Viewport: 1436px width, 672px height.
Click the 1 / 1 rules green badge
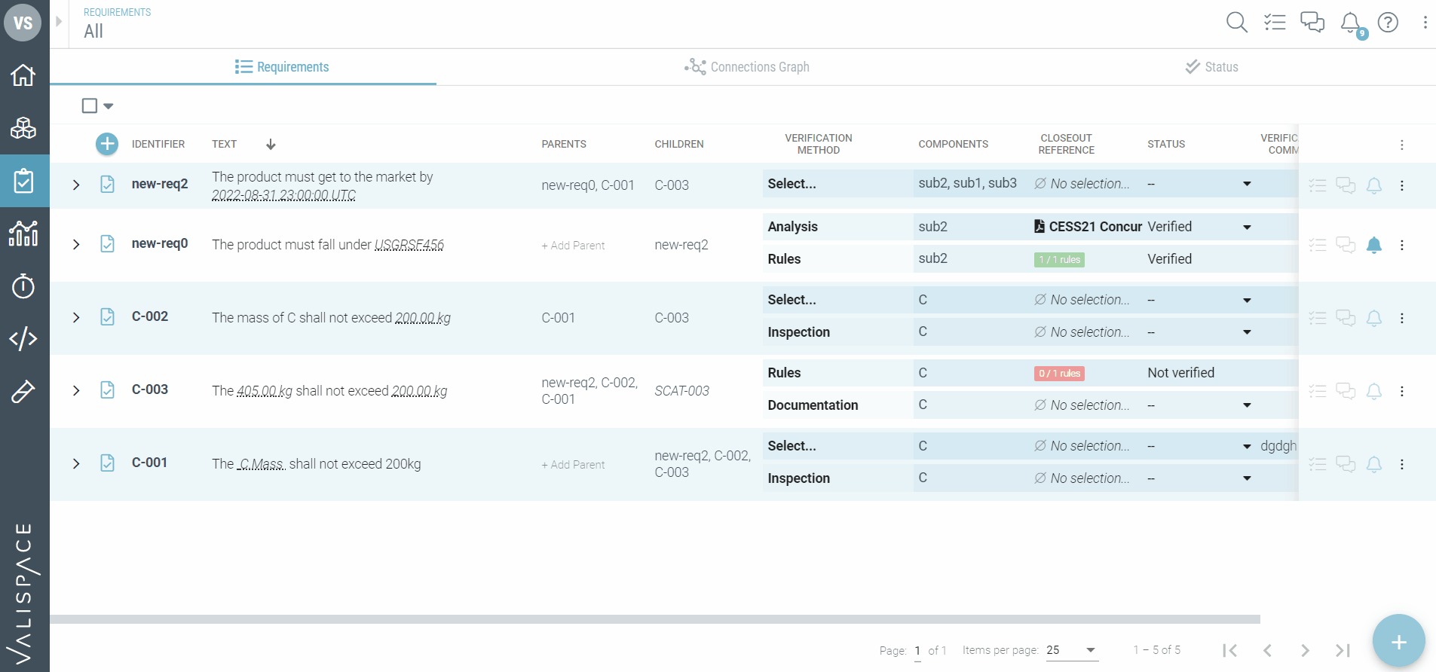(x=1059, y=260)
